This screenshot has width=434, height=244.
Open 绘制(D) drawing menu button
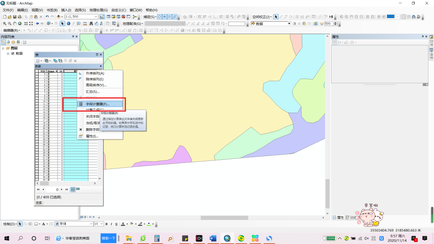[x=9, y=224]
